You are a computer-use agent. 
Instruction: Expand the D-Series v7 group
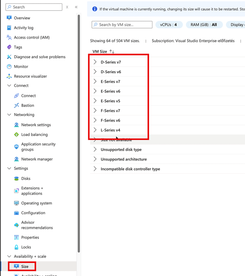95,62
